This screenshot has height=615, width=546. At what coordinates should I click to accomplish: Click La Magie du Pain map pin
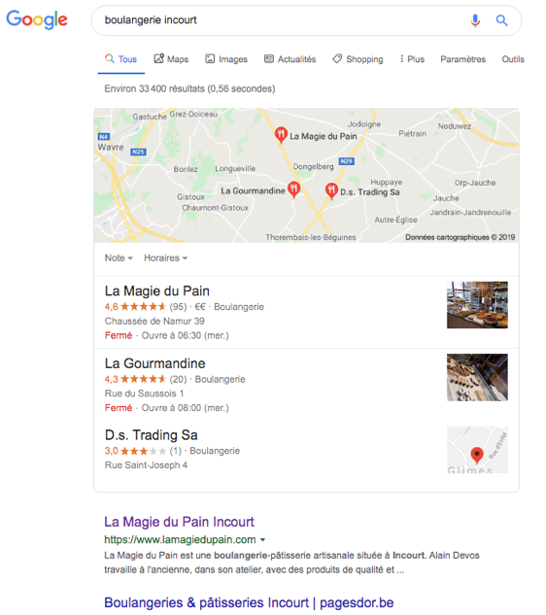point(281,134)
